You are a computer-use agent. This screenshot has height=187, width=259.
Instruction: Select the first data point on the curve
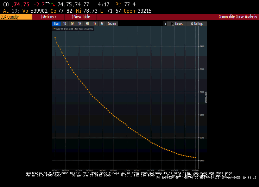pos(55,38)
